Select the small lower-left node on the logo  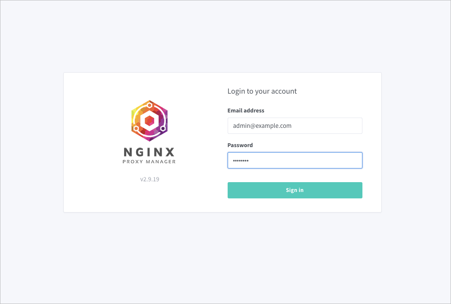tap(136, 128)
